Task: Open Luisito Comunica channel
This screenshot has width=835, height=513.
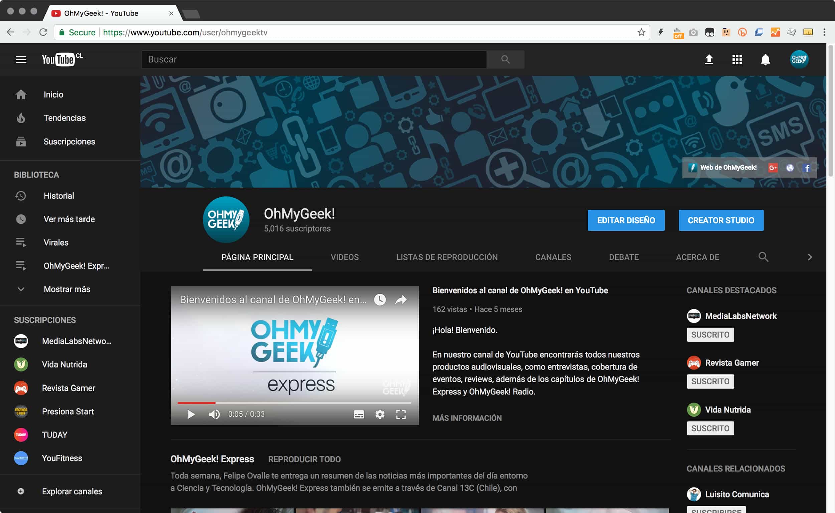Action: pos(736,494)
